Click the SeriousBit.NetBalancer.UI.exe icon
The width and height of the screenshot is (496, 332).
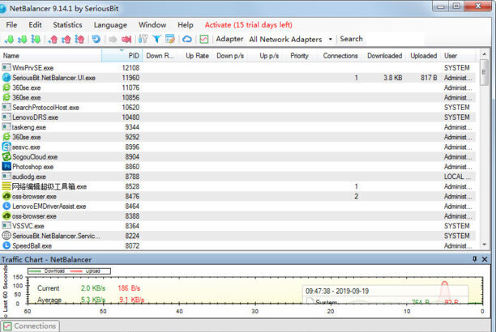[6, 78]
